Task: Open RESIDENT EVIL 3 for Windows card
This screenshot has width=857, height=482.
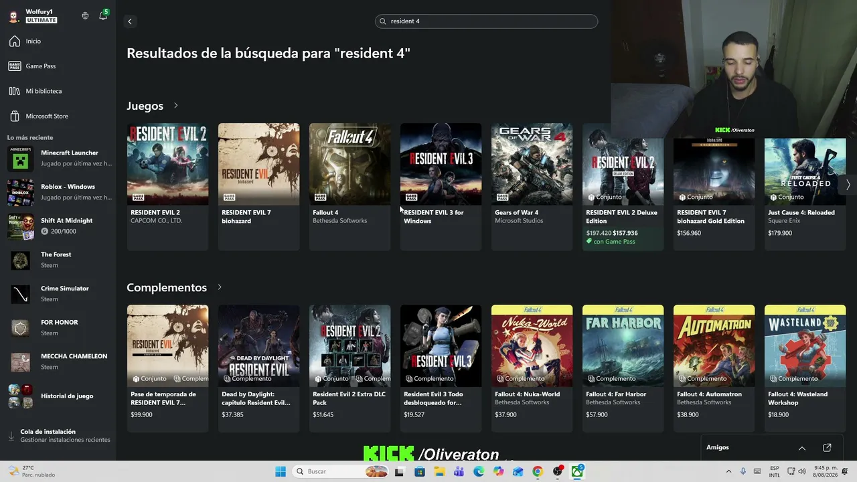Action: pyautogui.click(x=441, y=187)
